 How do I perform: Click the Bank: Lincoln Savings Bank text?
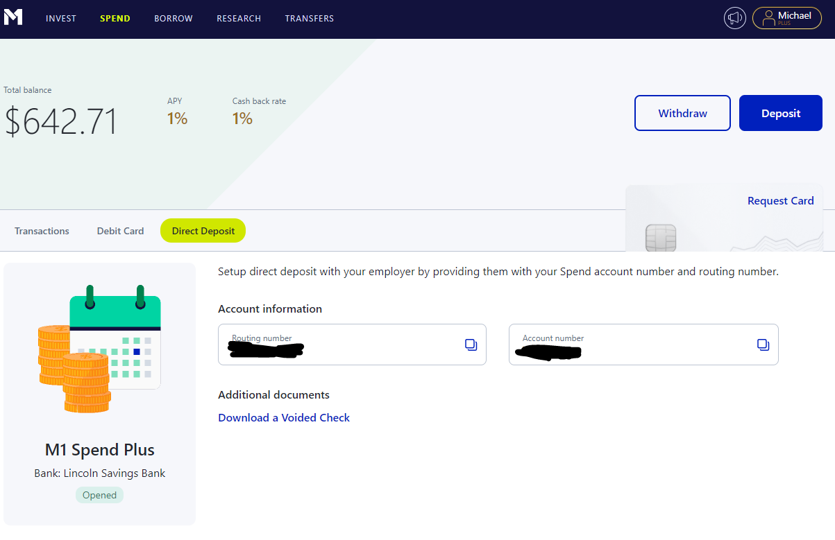[100, 473]
